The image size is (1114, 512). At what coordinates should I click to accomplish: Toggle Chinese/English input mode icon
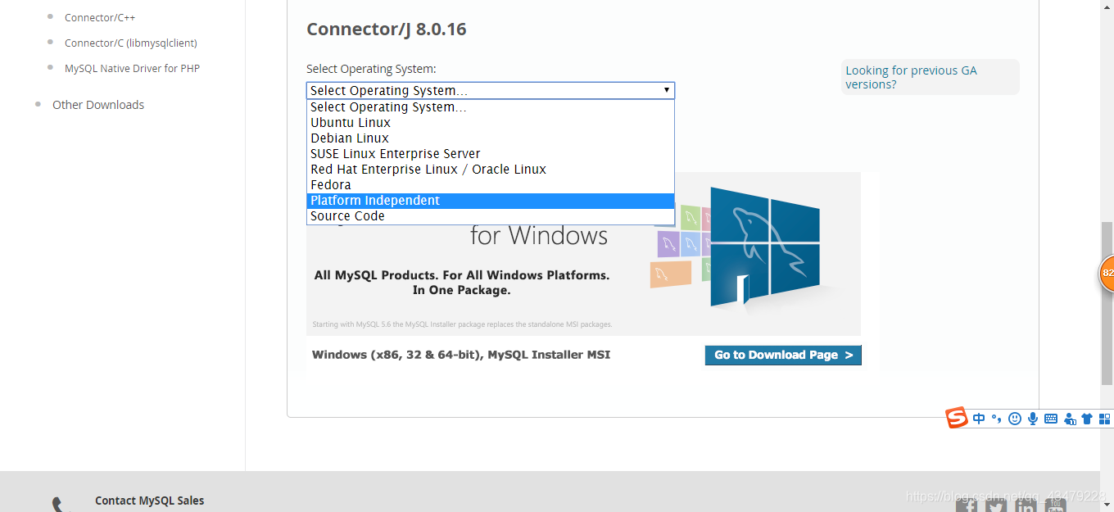coord(979,419)
